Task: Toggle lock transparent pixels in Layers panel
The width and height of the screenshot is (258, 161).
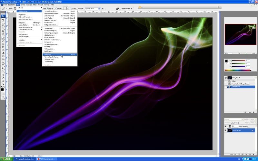Action: point(232,123)
